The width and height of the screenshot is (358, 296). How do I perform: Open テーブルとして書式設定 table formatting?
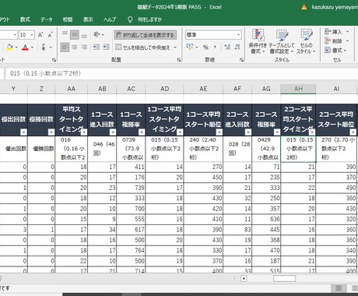[x=282, y=41]
